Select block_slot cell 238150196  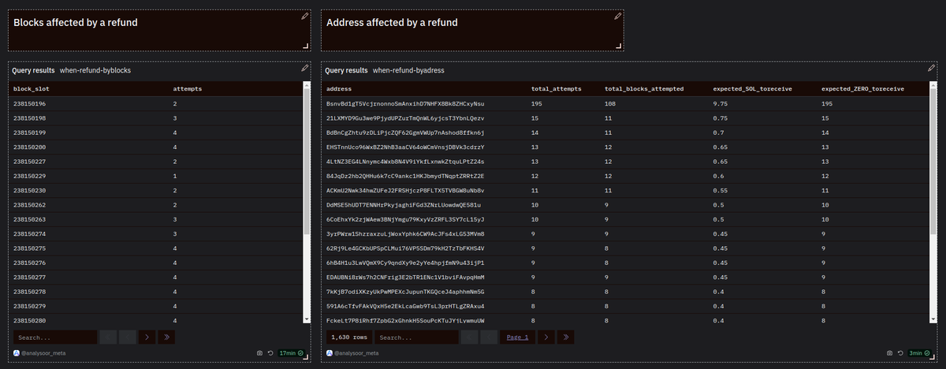coord(30,104)
